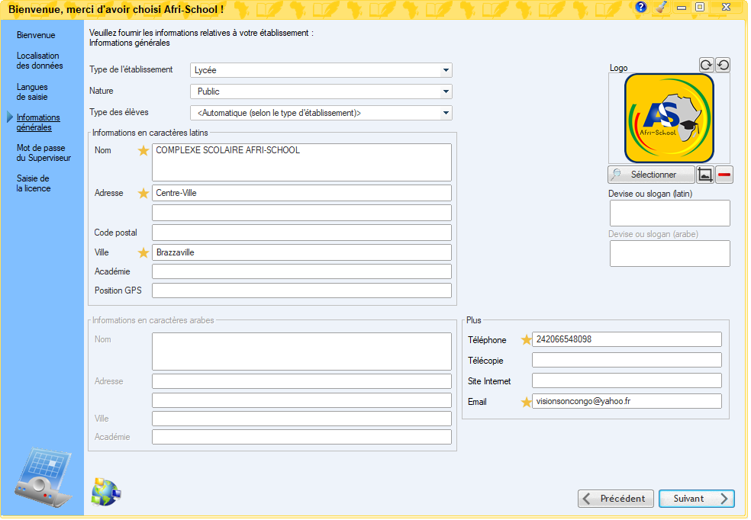Expand the Nature dropdown showing Public
The width and height of the screenshot is (751, 520).
(x=321, y=91)
